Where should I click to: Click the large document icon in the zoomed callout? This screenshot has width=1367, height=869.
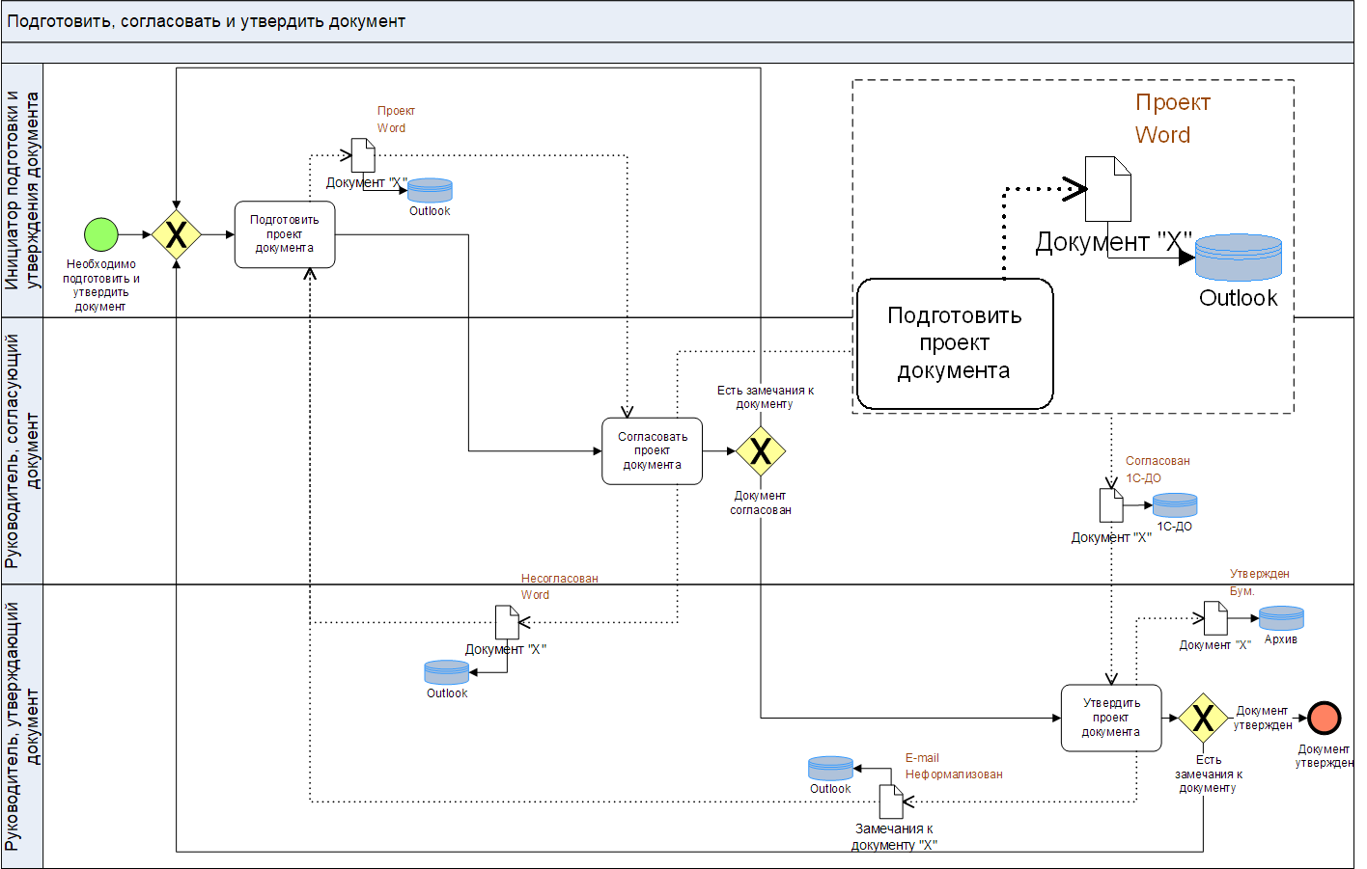1107,189
